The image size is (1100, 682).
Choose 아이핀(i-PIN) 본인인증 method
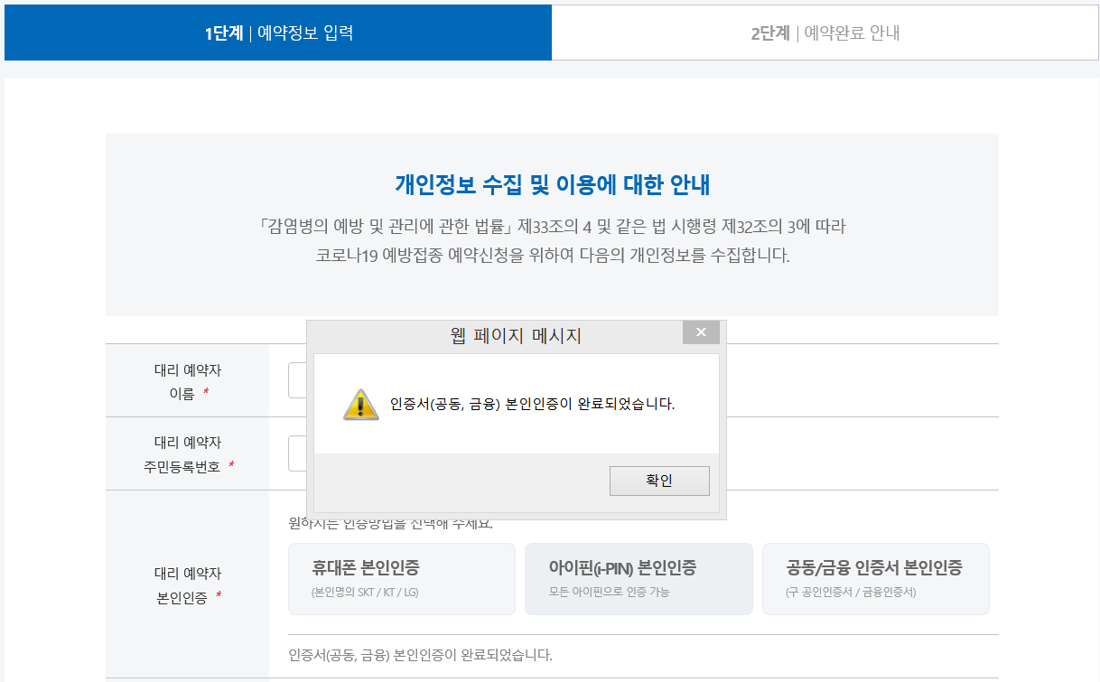[639, 579]
